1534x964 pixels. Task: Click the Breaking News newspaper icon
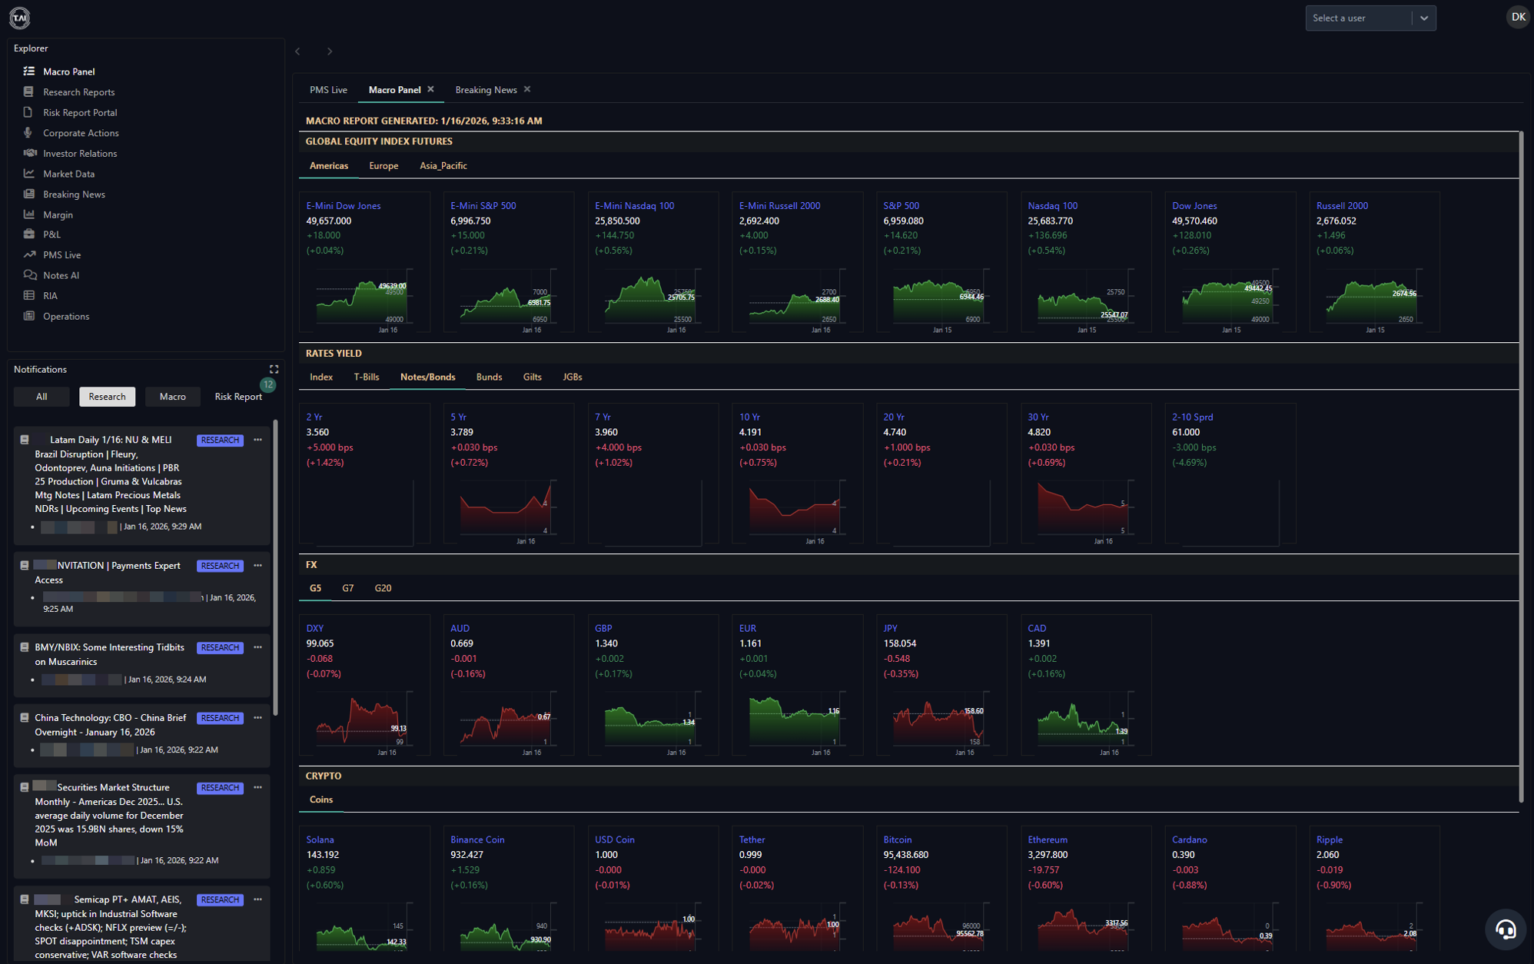[x=29, y=194]
